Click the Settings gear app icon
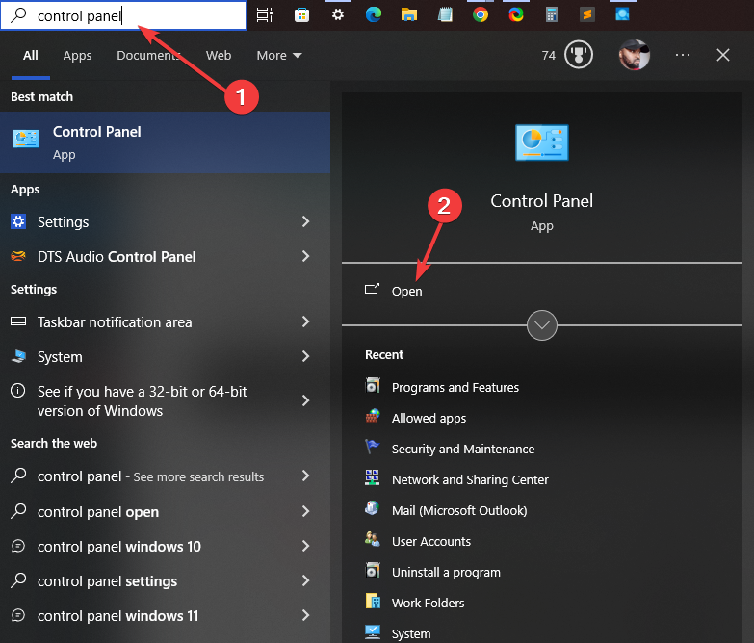Image resolution: width=754 pixels, height=643 pixels. (x=18, y=221)
